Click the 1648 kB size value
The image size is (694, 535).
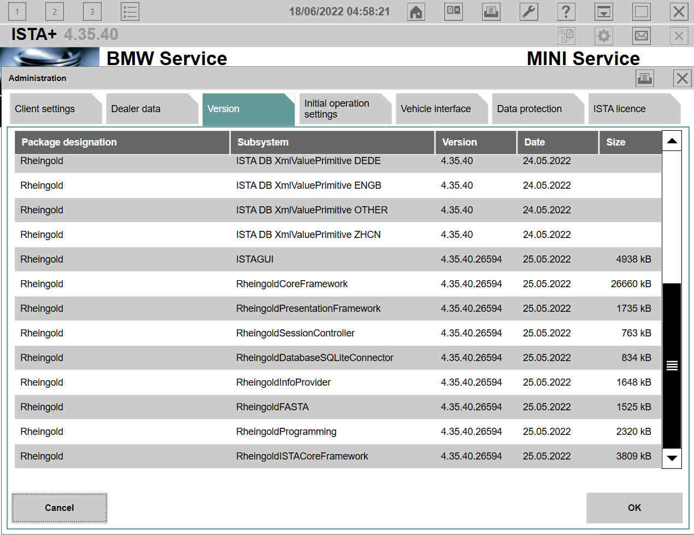point(633,382)
